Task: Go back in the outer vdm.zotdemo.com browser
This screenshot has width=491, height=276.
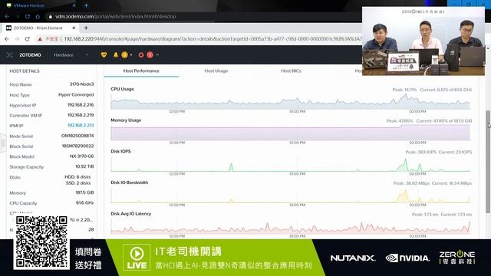Action: pyautogui.click(x=7, y=16)
